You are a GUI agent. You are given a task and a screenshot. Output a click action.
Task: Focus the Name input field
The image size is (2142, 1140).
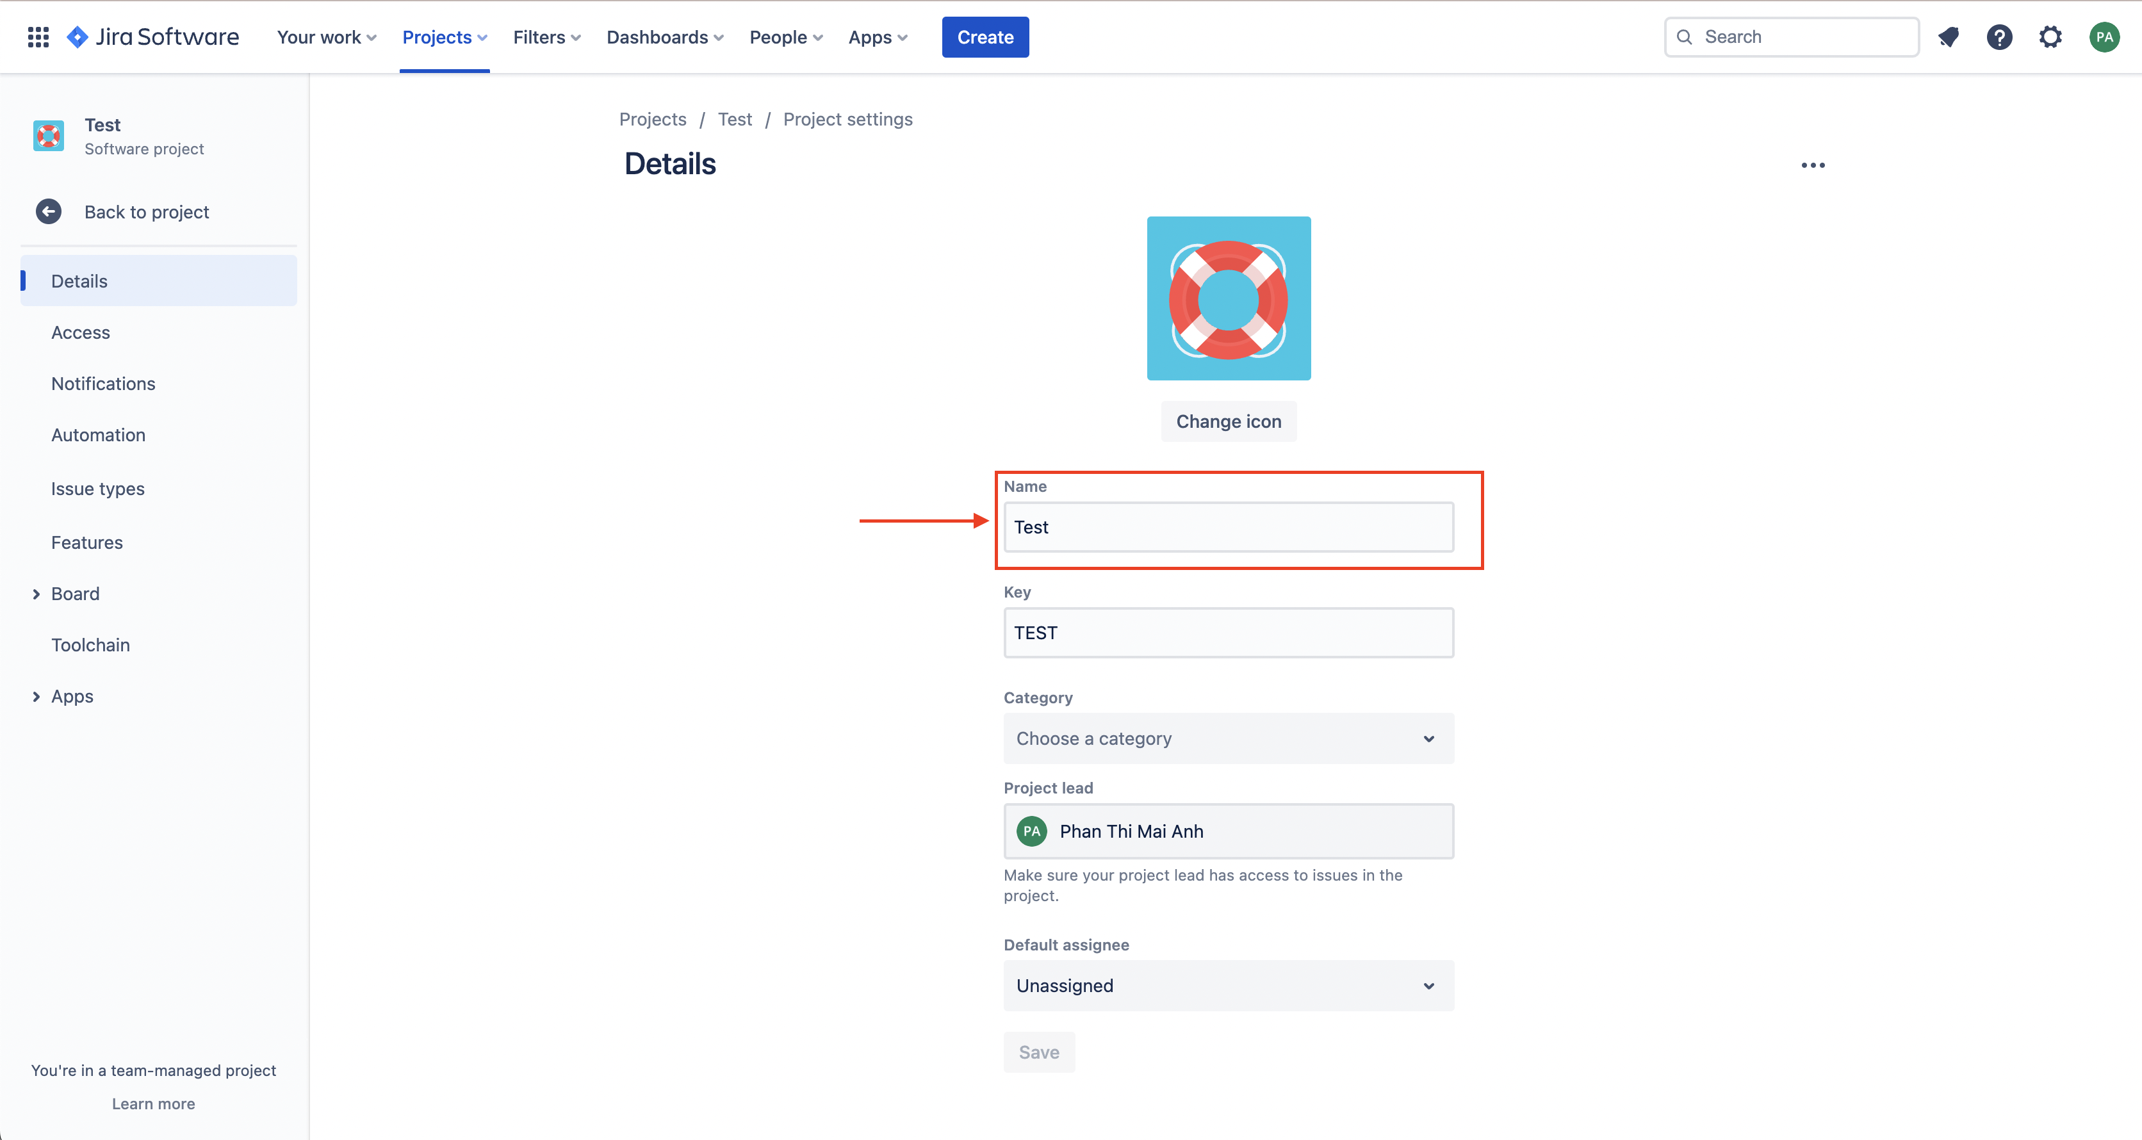[1228, 527]
